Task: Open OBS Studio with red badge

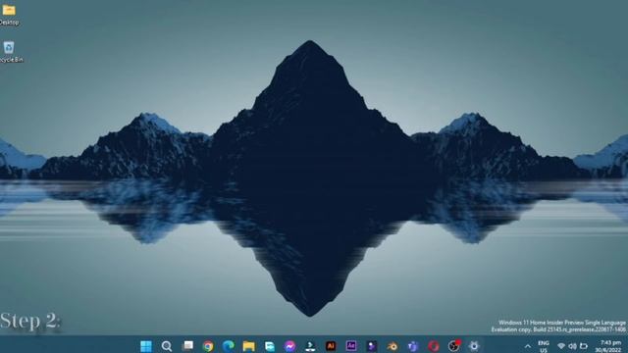Action: click(x=454, y=346)
